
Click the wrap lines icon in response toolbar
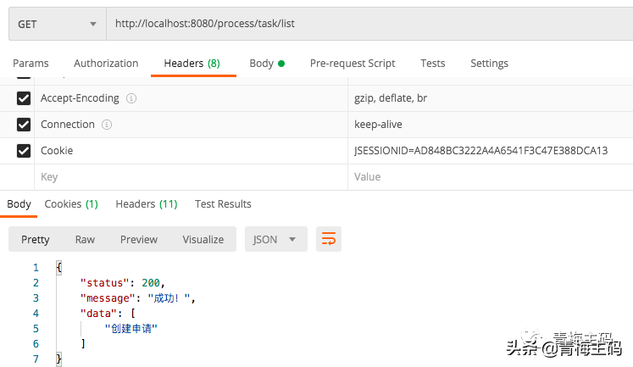pos(329,239)
